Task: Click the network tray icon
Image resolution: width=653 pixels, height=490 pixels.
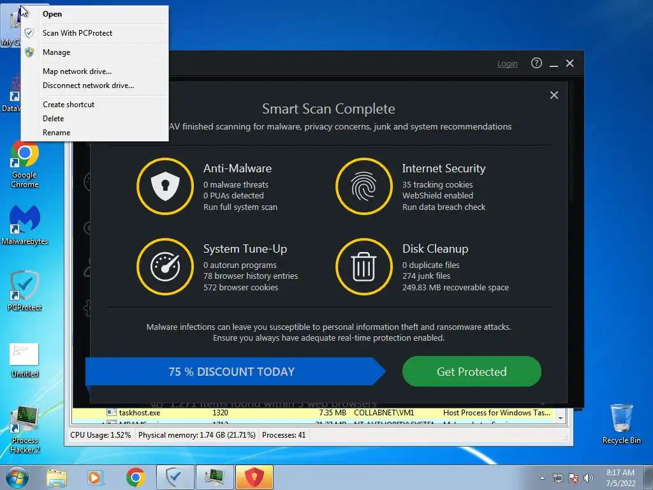Action: pyautogui.click(x=557, y=478)
